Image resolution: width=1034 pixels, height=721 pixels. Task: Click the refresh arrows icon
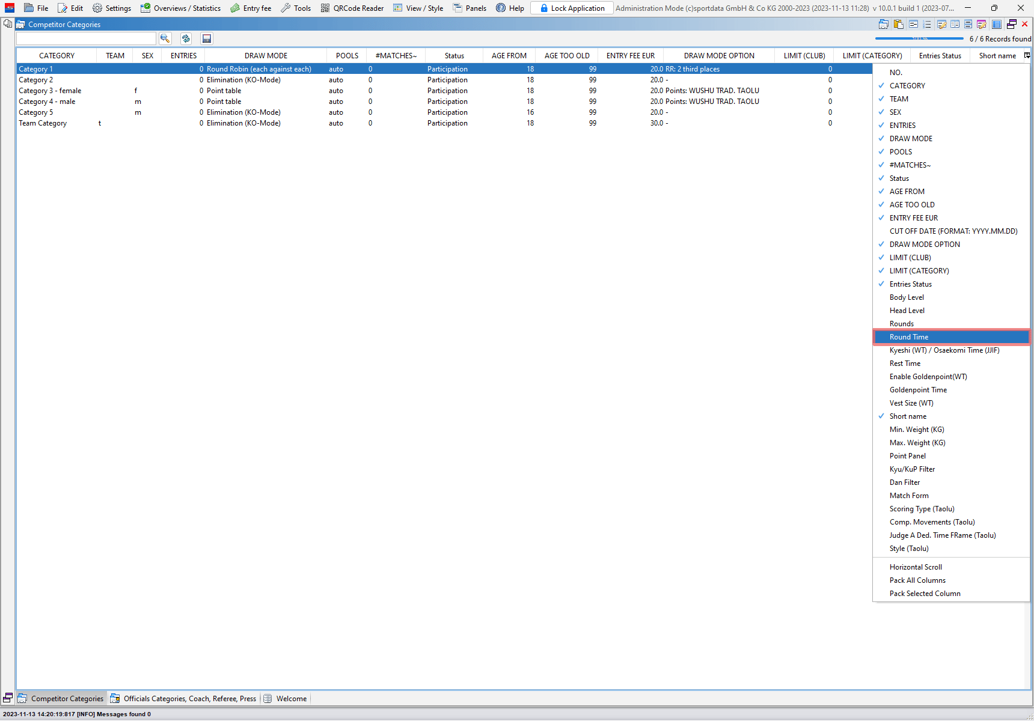coord(186,38)
